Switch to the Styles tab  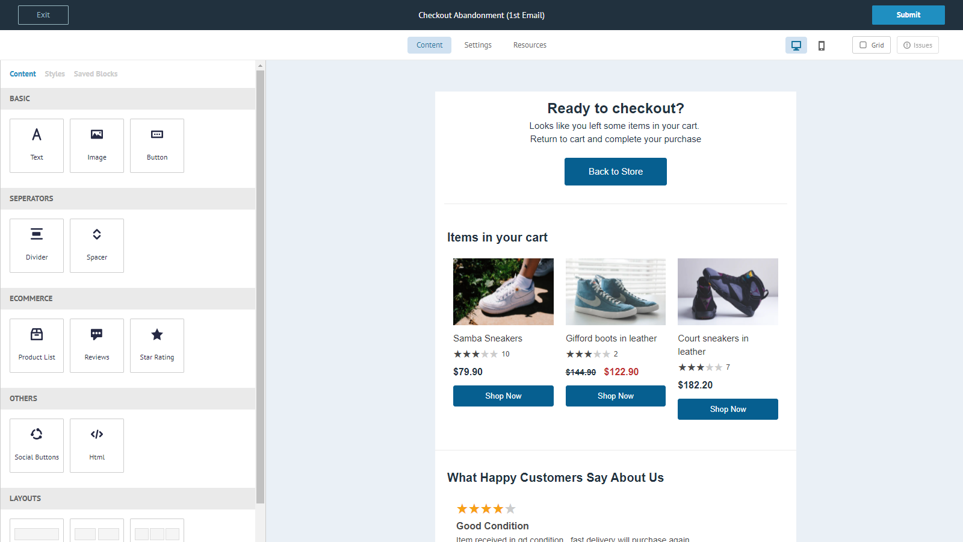coord(55,74)
